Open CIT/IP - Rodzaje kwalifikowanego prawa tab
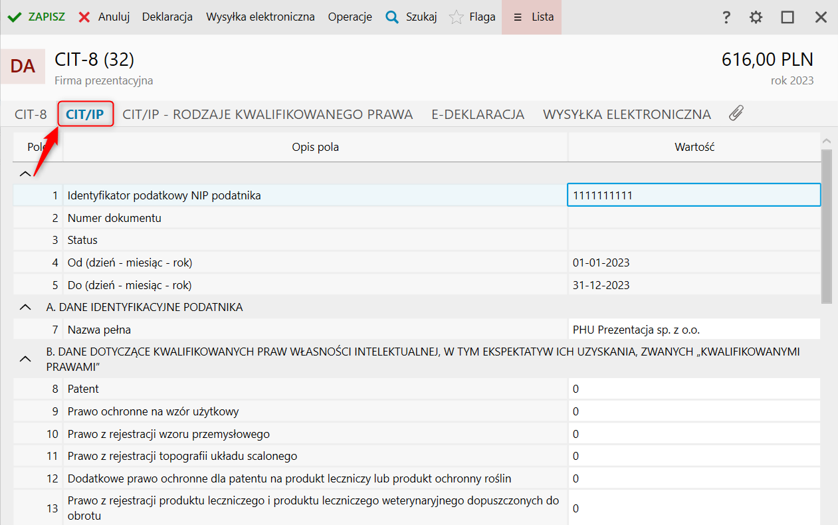The image size is (838, 525). (x=268, y=114)
